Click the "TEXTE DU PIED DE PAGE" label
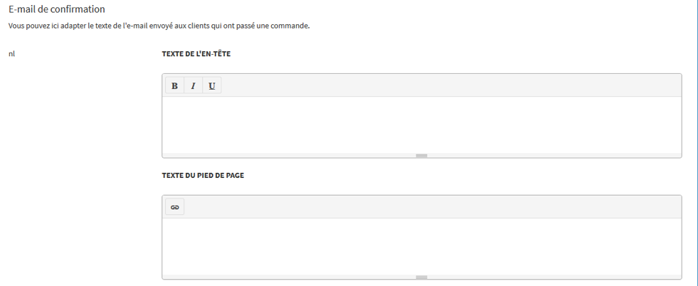The height and width of the screenshot is (286, 698). (x=203, y=175)
